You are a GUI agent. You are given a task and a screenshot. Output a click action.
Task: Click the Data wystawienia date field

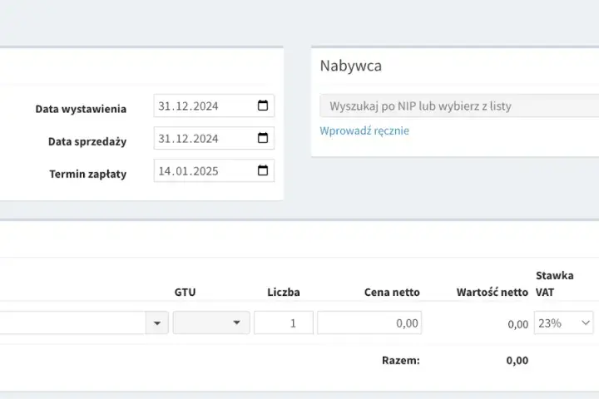[214, 106]
